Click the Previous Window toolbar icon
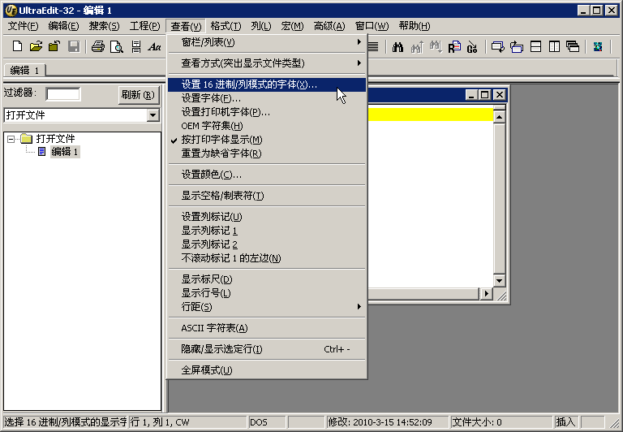Image resolution: width=623 pixels, height=432 pixels. (517, 47)
